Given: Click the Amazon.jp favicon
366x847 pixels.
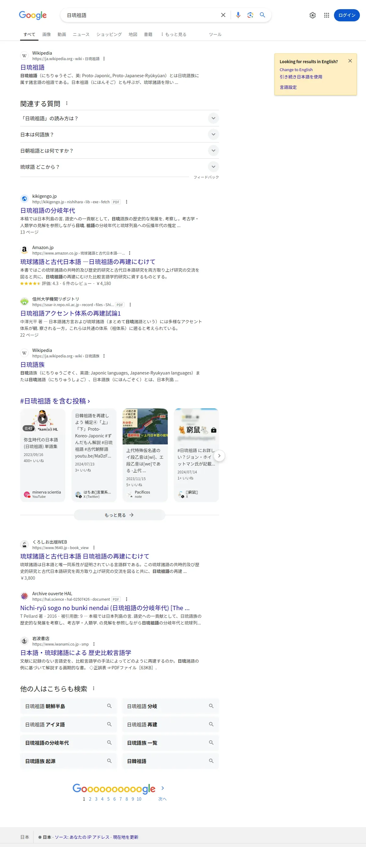Looking at the screenshot, I should pyautogui.click(x=24, y=250).
